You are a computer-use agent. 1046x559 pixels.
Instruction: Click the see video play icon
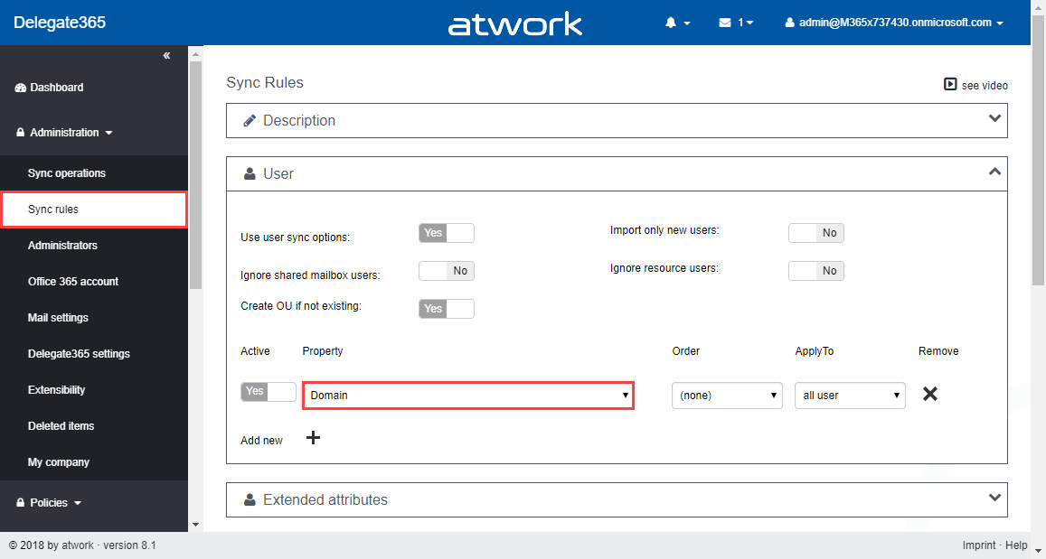tap(950, 84)
